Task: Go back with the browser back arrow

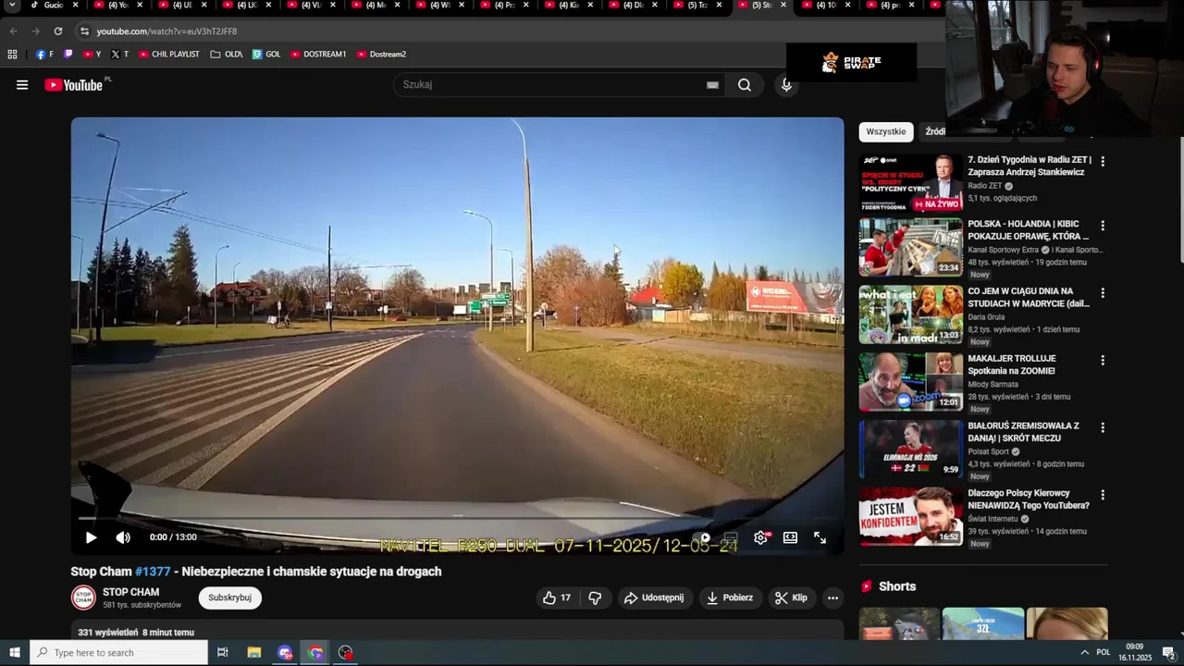Action: tap(13, 31)
